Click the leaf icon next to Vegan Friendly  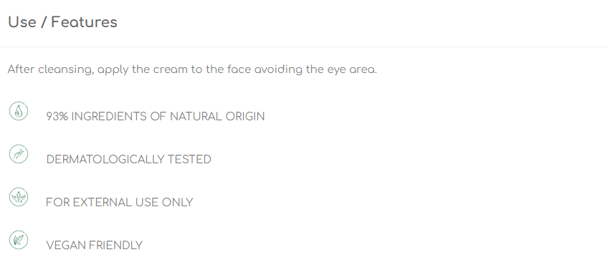(19, 240)
